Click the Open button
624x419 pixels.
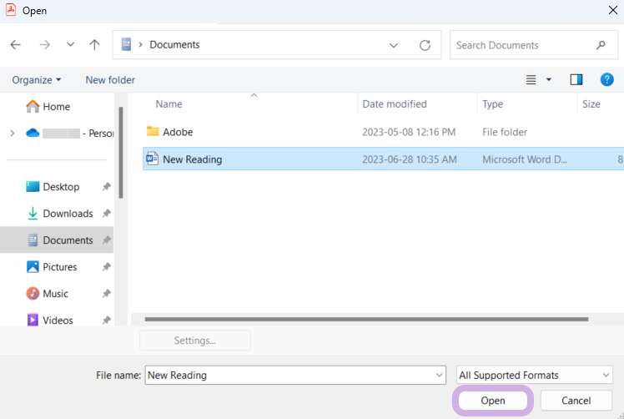pyautogui.click(x=492, y=401)
